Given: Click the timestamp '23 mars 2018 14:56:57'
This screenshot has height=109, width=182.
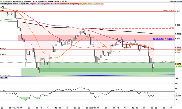Looking at the screenshot, I should tap(57, 2).
